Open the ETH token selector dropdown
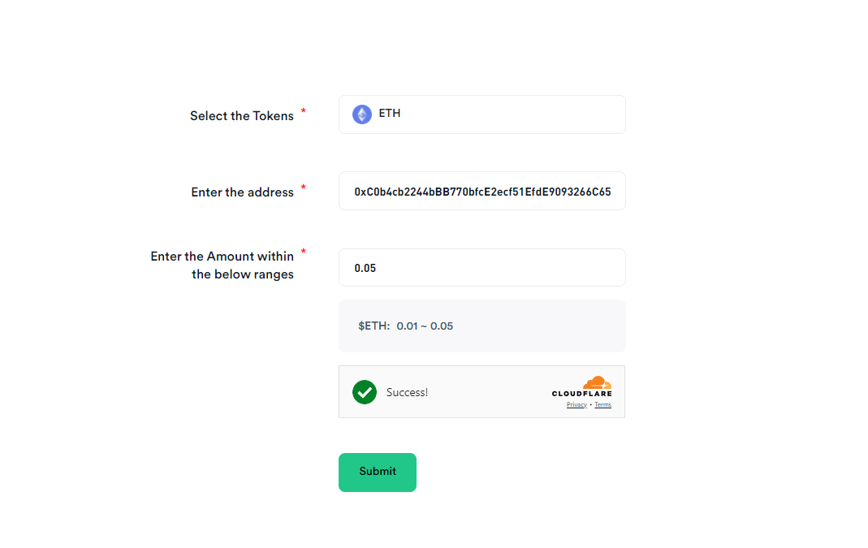Image resolution: width=868 pixels, height=548 pixels. (x=482, y=114)
